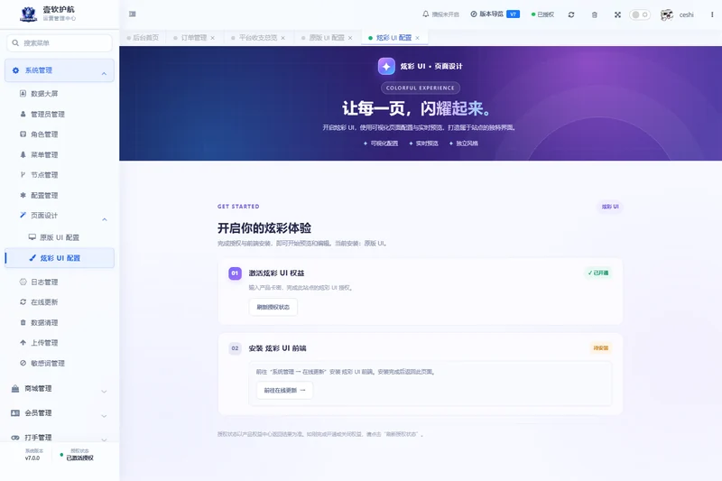The width and height of the screenshot is (722, 481).
Task: Click the trash clear-cache icon in header
Action: click(595, 14)
